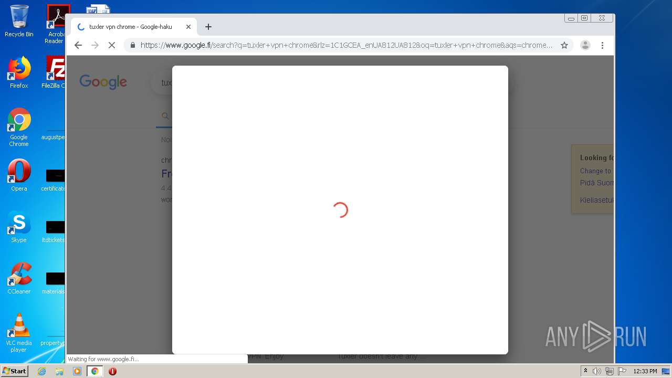Open materials desktop file
This screenshot has width=672, height=378.
54,282
